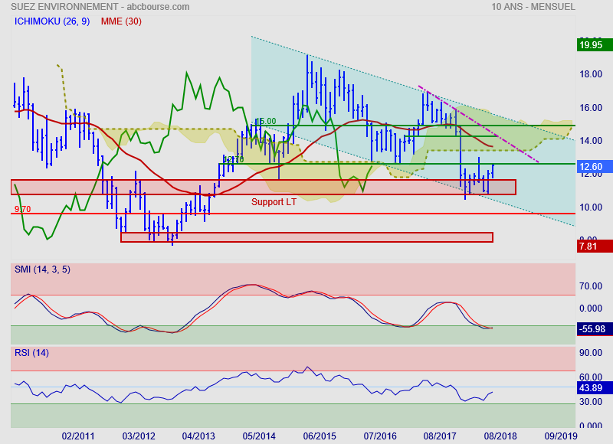Screen dimensions: 613x444
Task: Click the red 7.81 price tag
Action: 595,246
